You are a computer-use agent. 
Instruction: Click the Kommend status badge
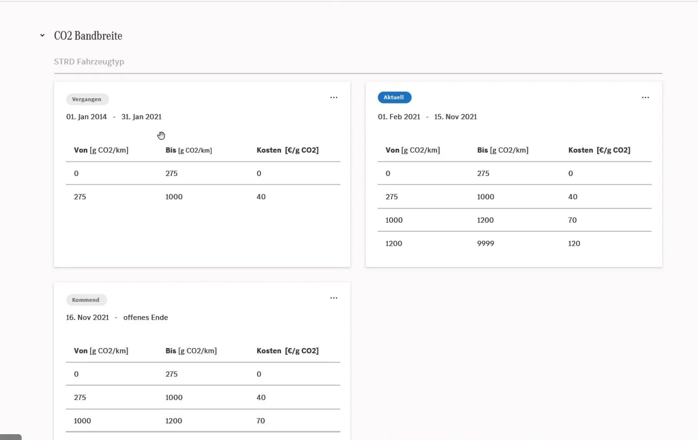coord(86,300)
